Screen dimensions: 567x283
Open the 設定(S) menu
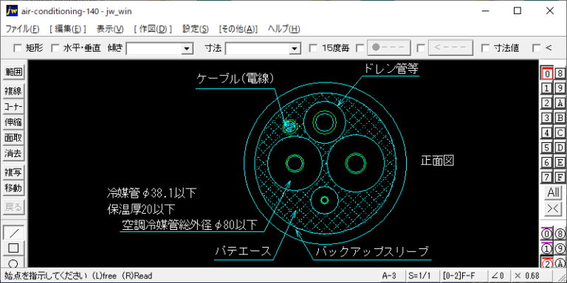pos(195,29)
